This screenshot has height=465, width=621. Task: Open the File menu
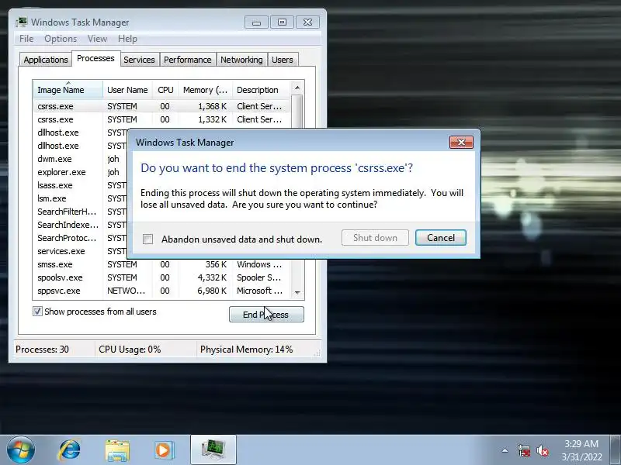[26, 39]
